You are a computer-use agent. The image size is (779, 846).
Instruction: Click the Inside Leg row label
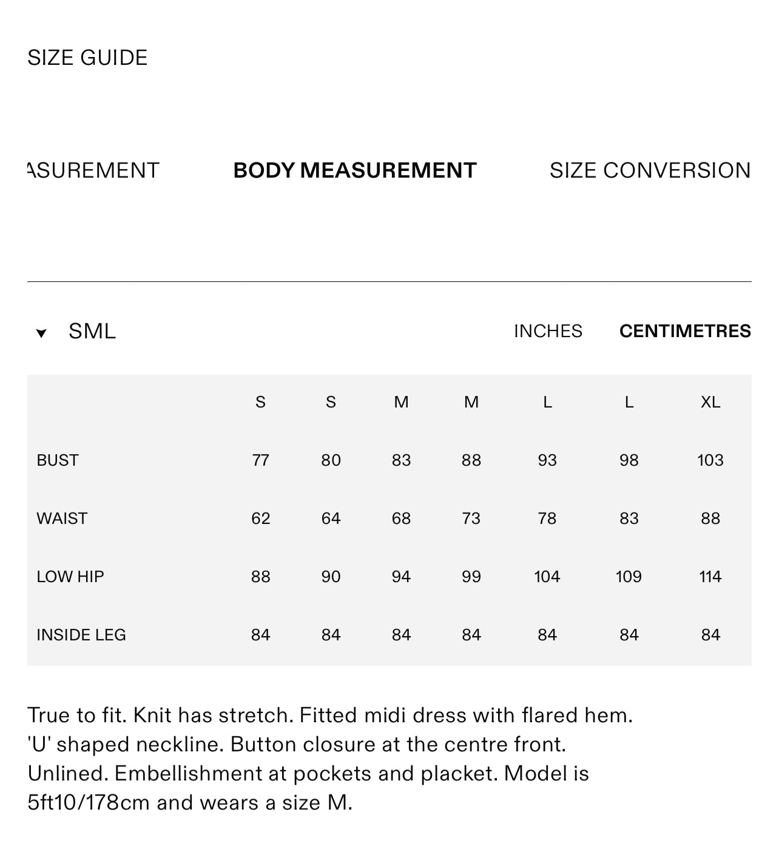tap(81, 635)
